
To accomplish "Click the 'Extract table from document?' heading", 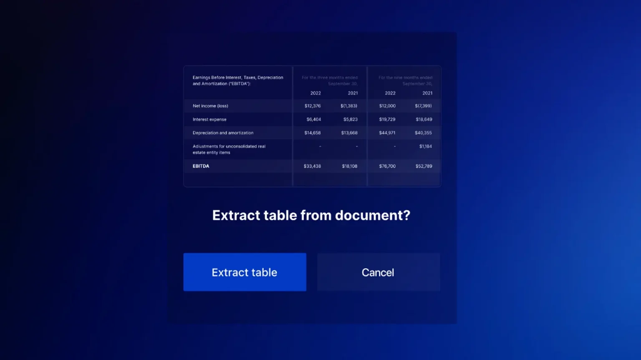I will coord(311,215).
